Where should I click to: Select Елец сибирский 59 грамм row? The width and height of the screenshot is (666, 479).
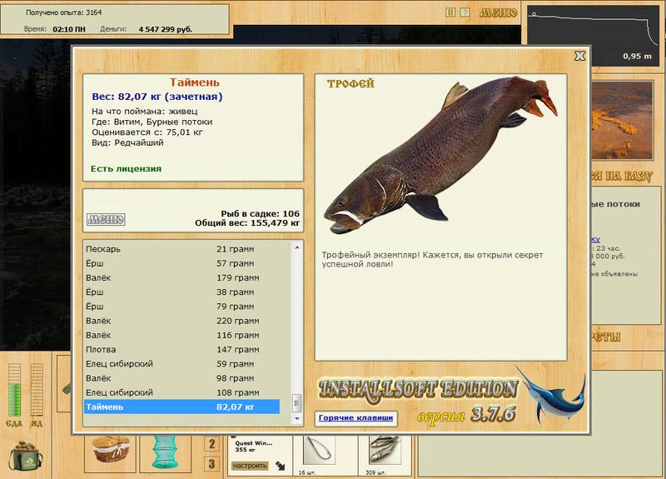tap(181, 364)
